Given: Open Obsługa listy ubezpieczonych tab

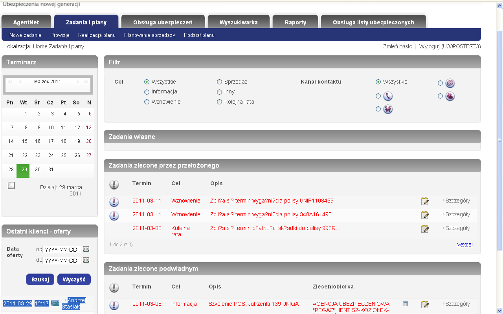Looking at the screenshot, I should pyautogui.click(x=373, y=22).
